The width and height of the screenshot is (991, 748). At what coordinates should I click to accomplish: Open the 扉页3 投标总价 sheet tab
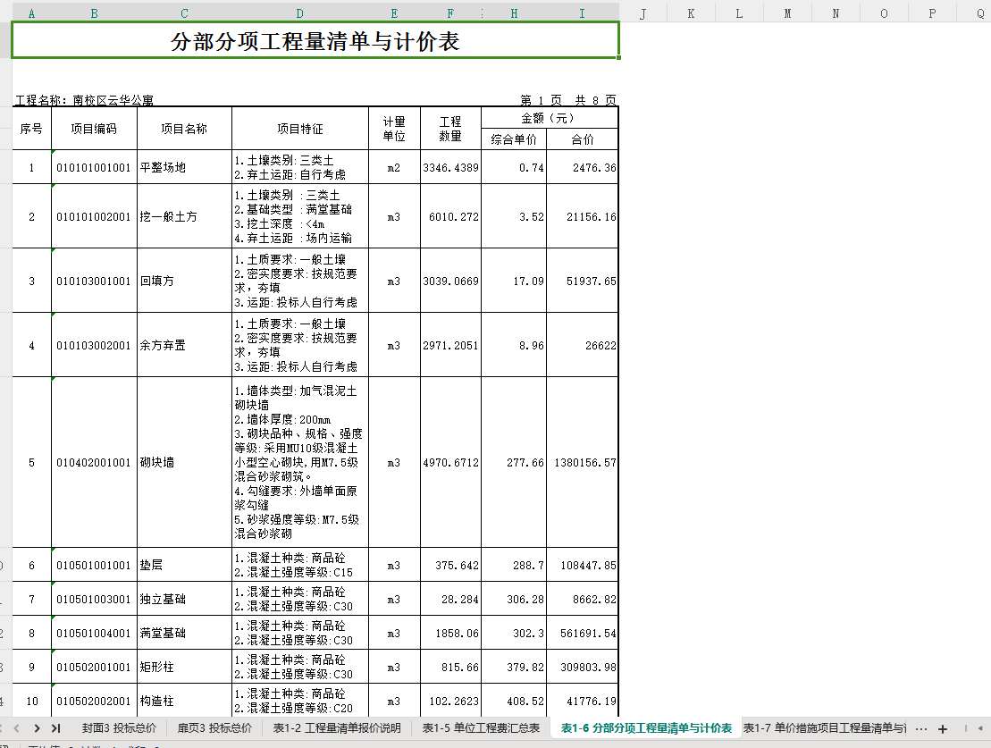pyautogui.click(x=214, y=728)
